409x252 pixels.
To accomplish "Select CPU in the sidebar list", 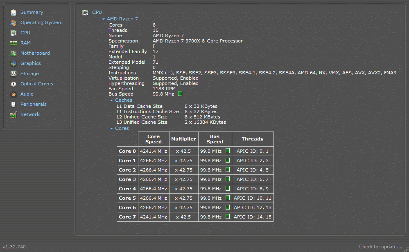I will [x=25, y=33].
